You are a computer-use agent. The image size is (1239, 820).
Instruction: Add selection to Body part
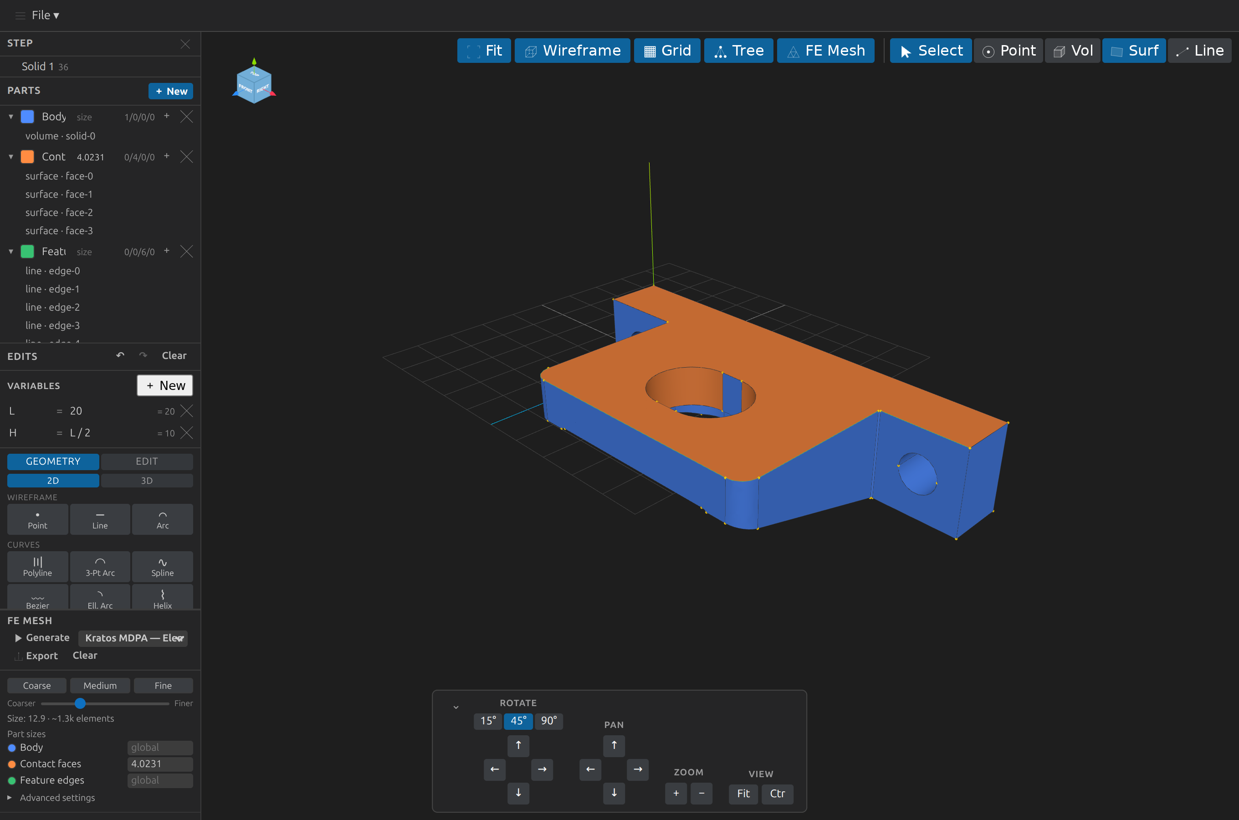click(167, 116)
